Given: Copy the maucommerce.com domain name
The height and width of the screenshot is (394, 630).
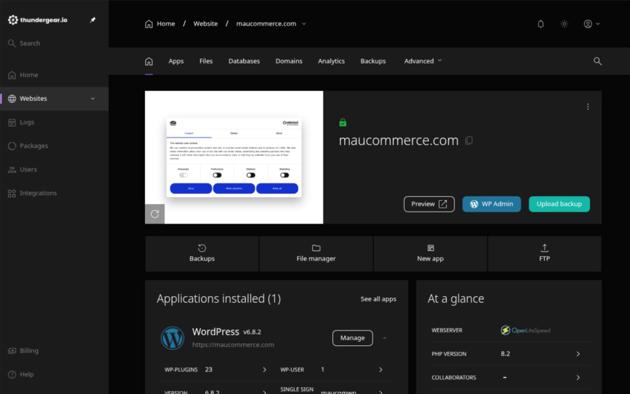Looking at the screenshot, I should pos(468,141).
